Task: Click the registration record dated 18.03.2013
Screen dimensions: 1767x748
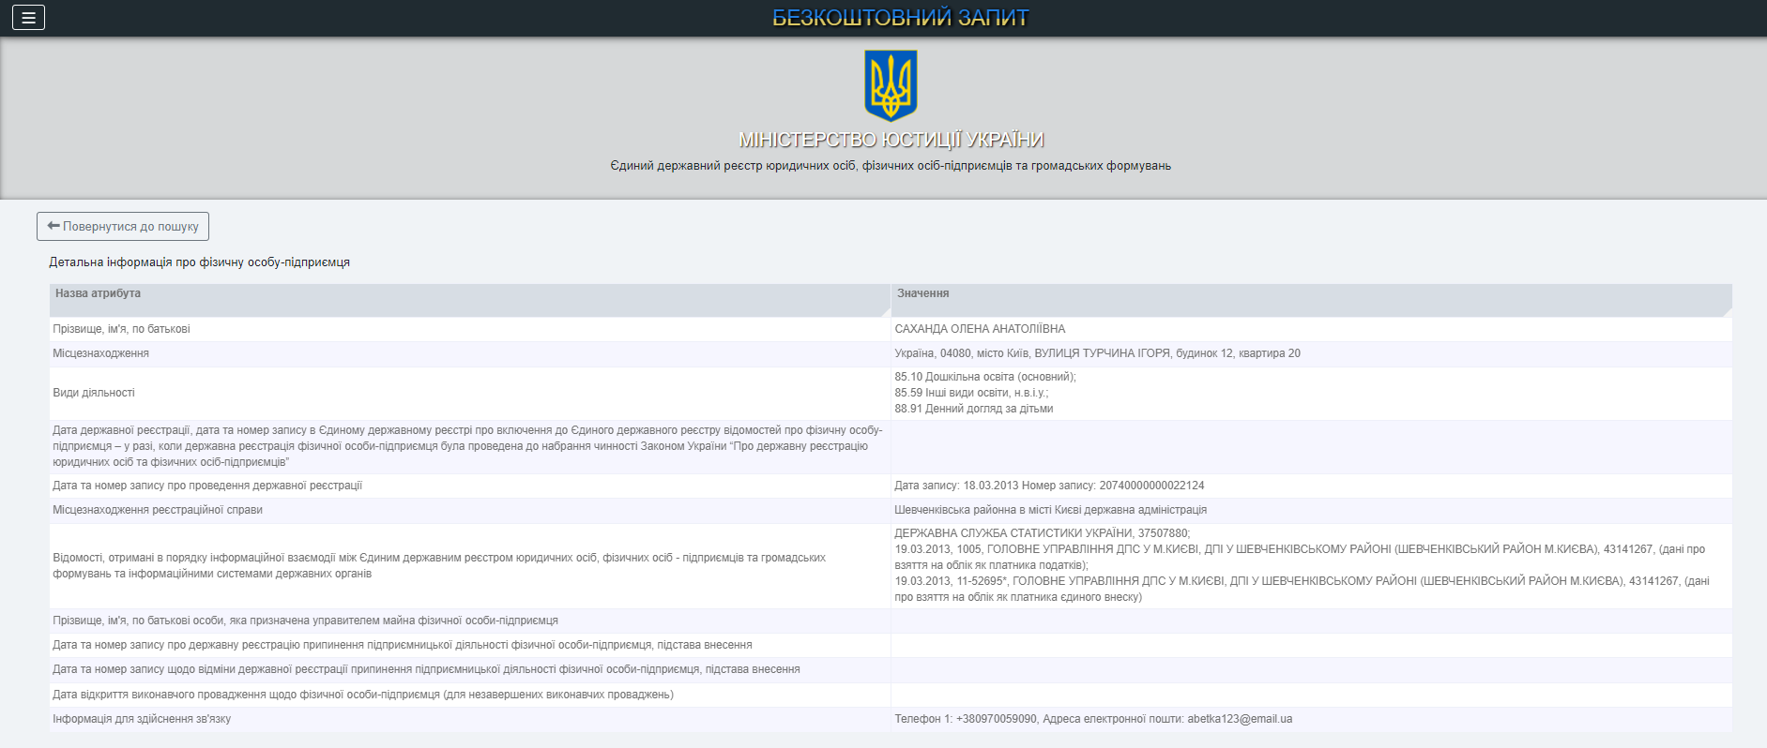Action: point(1048,486)
